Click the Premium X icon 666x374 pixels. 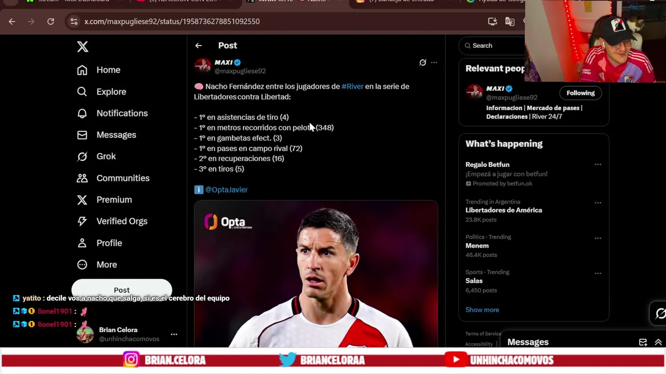[82, 199]
